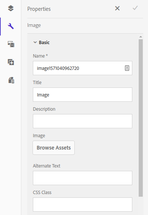Open the Data Sources sidebar icon

tap(11, 80)
